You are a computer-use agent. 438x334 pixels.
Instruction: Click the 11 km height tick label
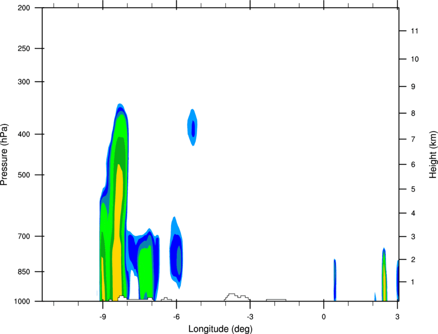[413, 31]
